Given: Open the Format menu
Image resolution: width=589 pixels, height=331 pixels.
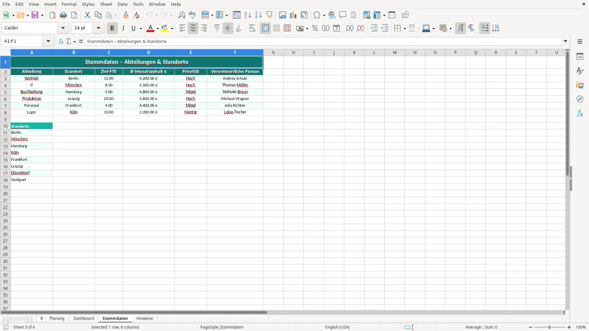Looking at the screenshot, I should [x=69, y=4].
